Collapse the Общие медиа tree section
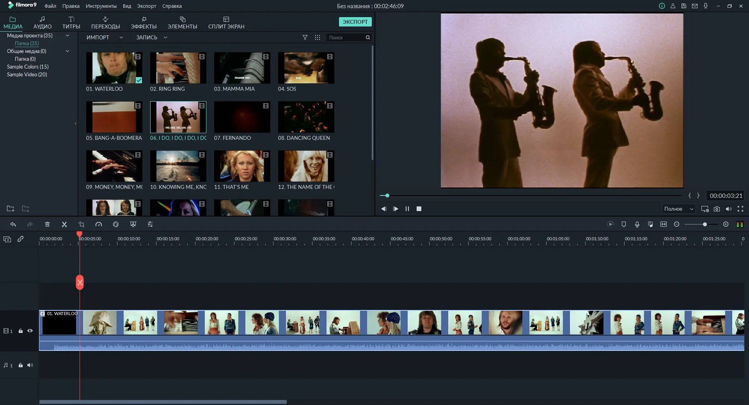The height and width of the screenshot is (405, 749). coord(67,51)
